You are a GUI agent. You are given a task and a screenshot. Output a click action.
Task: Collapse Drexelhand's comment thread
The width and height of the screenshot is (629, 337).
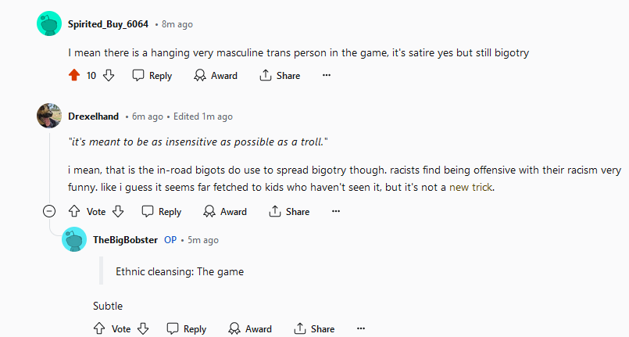tap(49, 211)
